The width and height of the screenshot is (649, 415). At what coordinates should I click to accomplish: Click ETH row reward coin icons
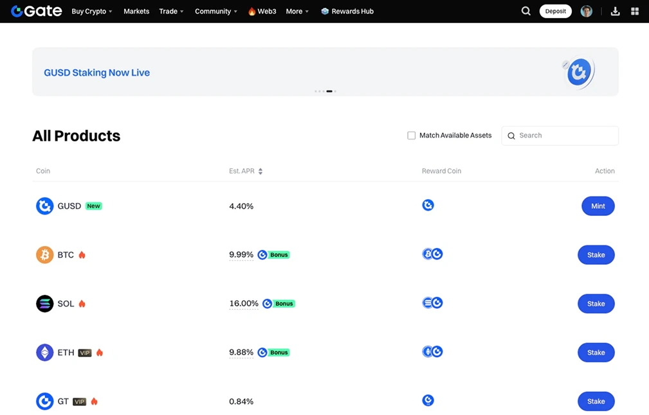pos(432,351)
